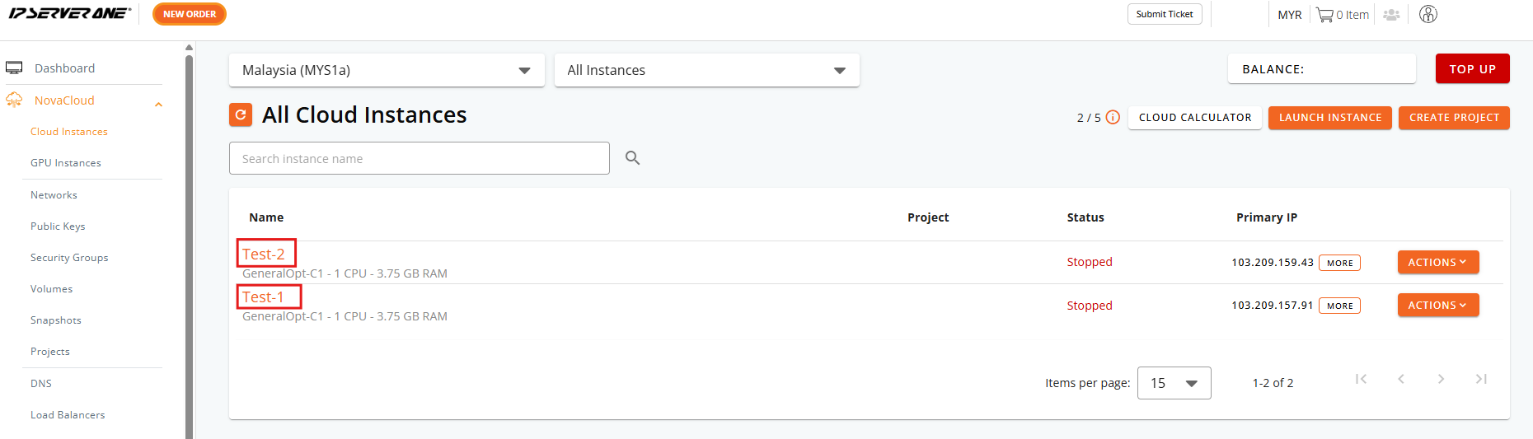The image size is (1533, 439).
Task: Open Security Groups in the sidebar
Action: pos(69,258)
